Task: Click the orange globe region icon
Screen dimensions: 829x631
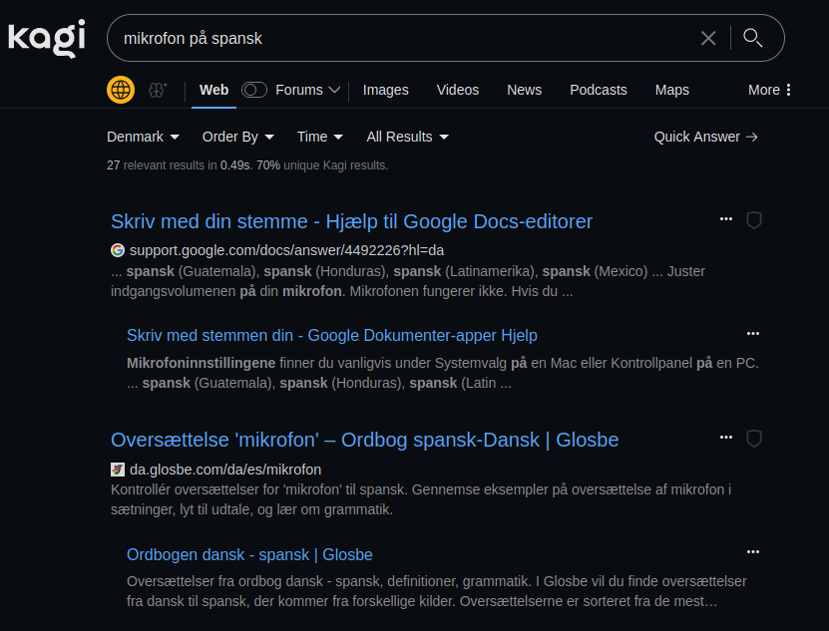Action: pyautogui.click(x=121, y=90)
